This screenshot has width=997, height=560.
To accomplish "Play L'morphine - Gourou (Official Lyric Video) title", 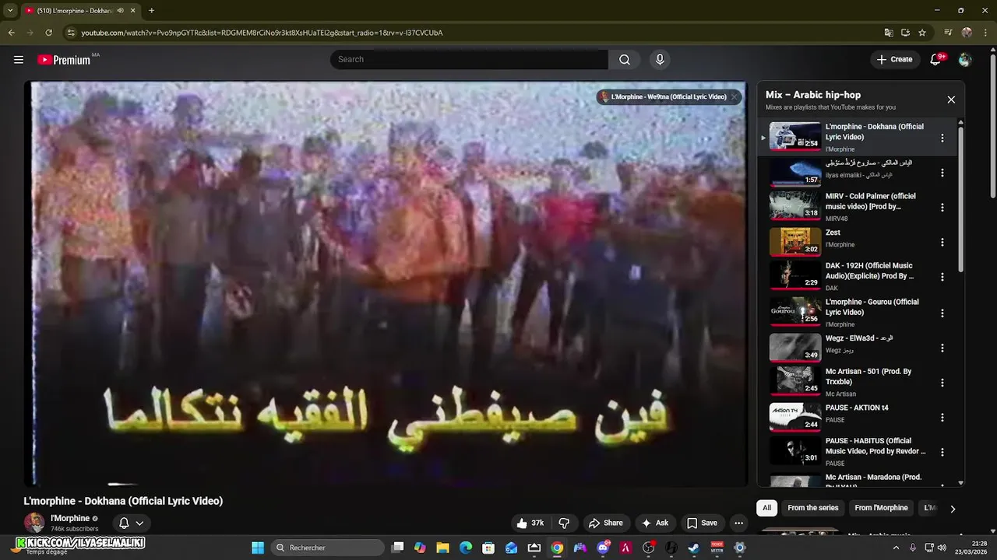I will pos(872,307).
